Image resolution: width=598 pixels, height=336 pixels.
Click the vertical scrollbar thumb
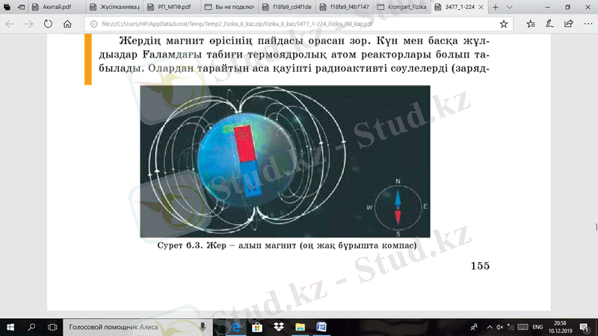point(596,227)
